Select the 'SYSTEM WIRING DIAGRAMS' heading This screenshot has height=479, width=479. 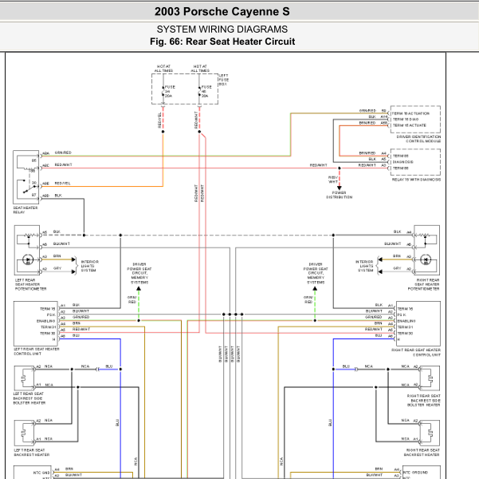(x=222, y=30)
